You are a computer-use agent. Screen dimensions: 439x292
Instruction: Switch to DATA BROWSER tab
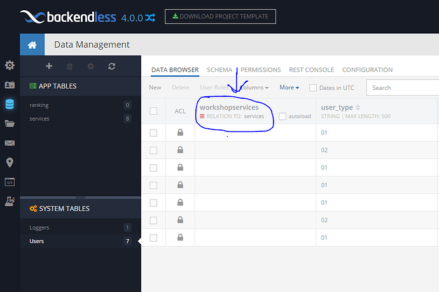coord(175,70)
